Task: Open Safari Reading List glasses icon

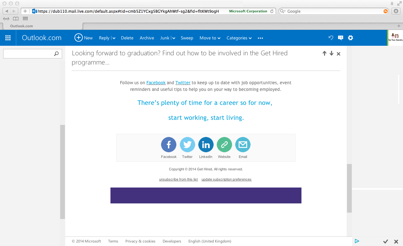Action: (6, 19)
